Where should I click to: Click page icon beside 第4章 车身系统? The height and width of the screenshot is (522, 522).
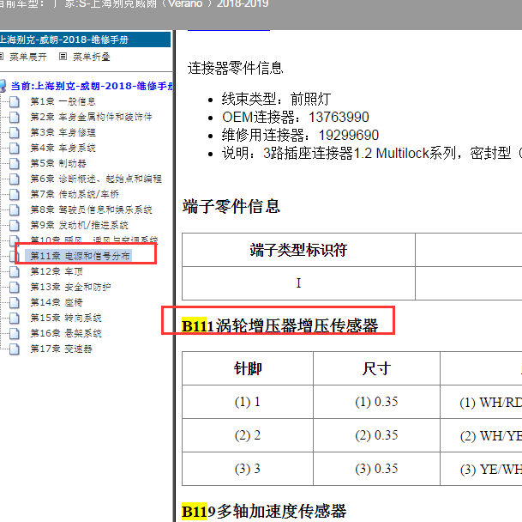point(15,148)
